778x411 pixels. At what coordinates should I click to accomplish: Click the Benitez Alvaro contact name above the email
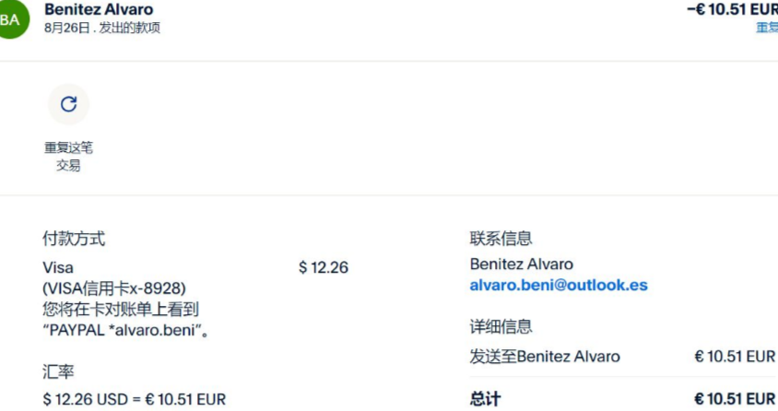tap(521, 264)
